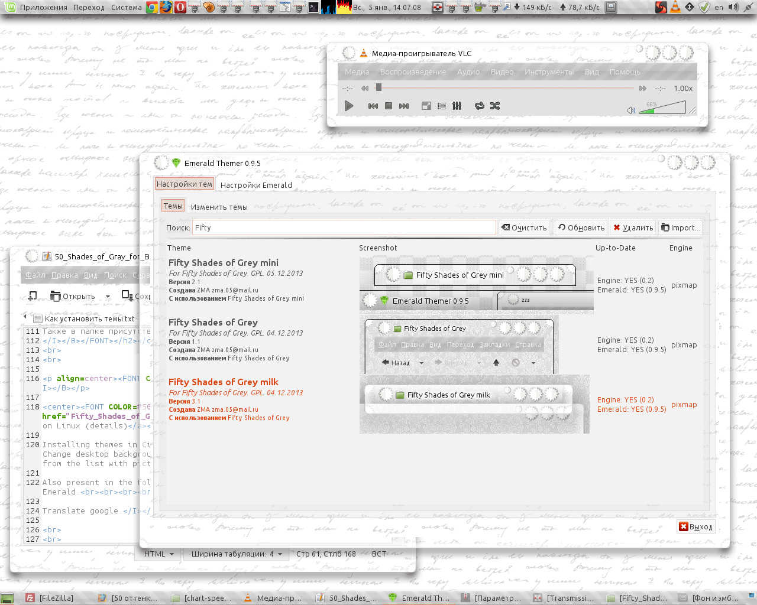The image size is (757, 605).
Task: Play media in VLC player
Action: (x=349, y=106)
